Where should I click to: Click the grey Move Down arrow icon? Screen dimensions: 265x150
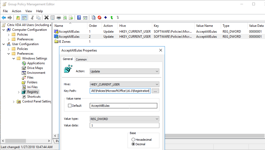tap(118, 18)
